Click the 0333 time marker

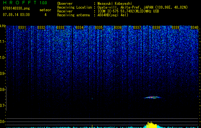pyautogui.click(x=60, y=28)
